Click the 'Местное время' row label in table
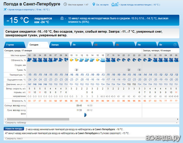This screenshot has height=143, width=183. [18, 55]
